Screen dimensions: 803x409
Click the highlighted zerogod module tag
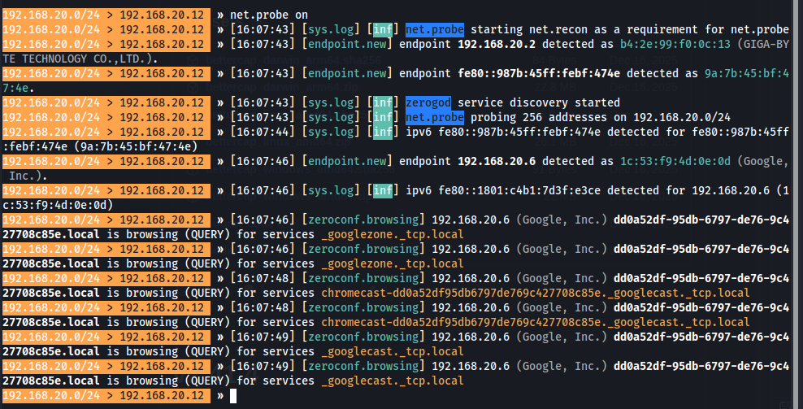coord(428,103)
